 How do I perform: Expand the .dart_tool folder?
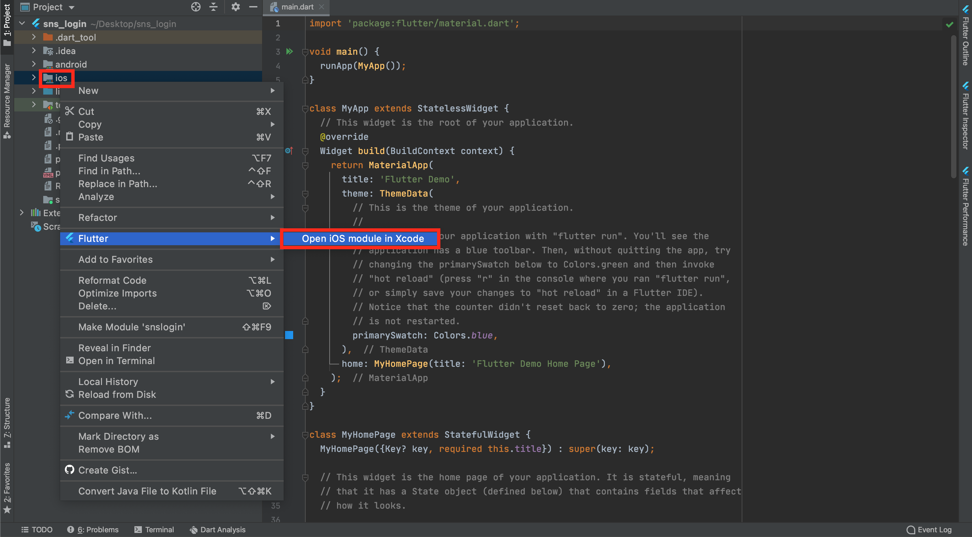33,37
